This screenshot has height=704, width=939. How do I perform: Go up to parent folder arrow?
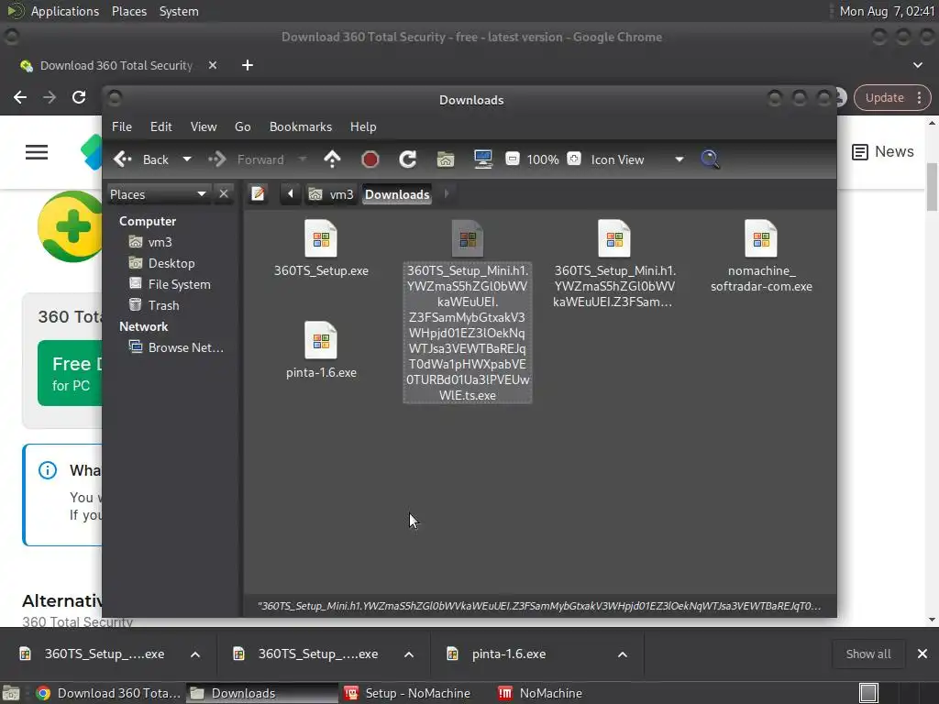(x=332, y=159)
